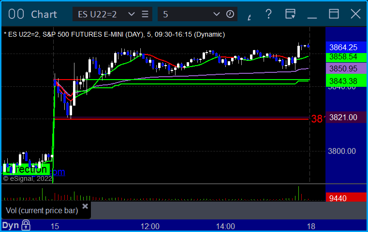368x232 pixels.
Task: Click the 3843.38 green price label
Action: (x=346, y=81)
